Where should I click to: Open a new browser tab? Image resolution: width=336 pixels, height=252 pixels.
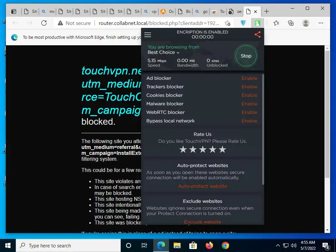(x=266, y=11)
